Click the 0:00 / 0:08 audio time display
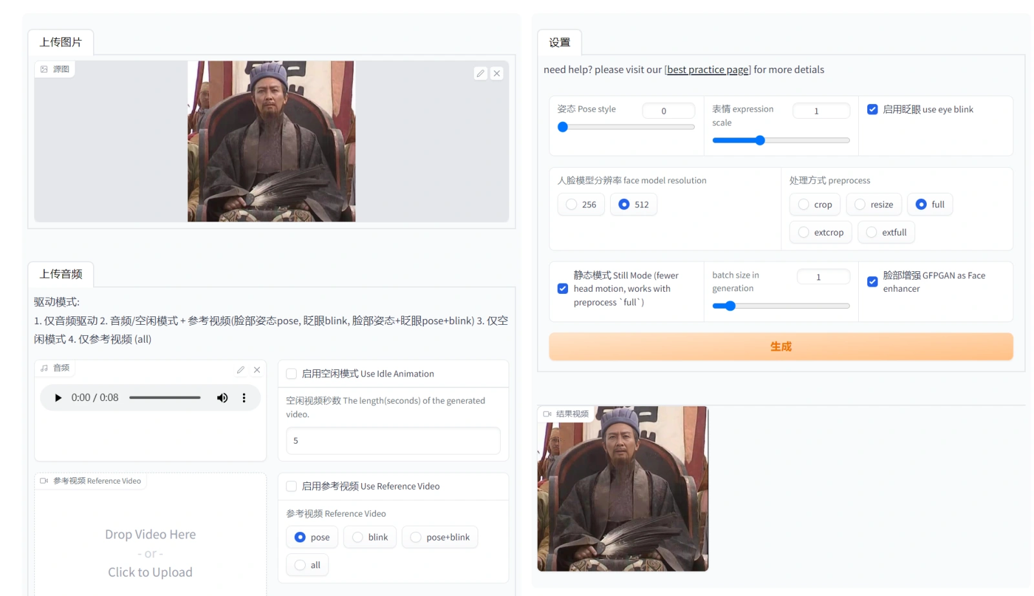Image resolution: width=1034 pixels, height=596 pixels. click(x=95, y=398)
